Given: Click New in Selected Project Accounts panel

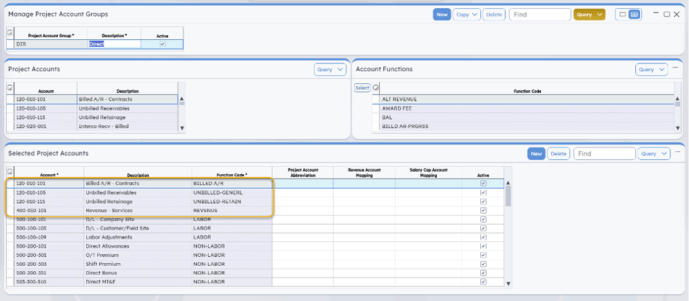Looking at the screenshot, I should pyautogui.click(x=536, y=154).
